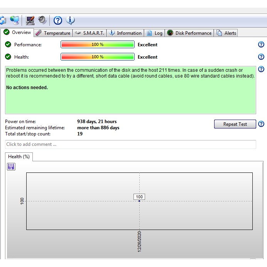Click help icon beside the status message box

261,69
